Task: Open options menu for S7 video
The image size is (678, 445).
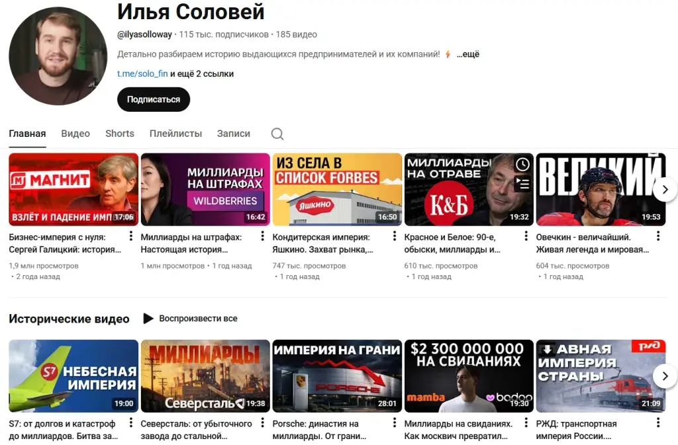Action: [130, 423]
